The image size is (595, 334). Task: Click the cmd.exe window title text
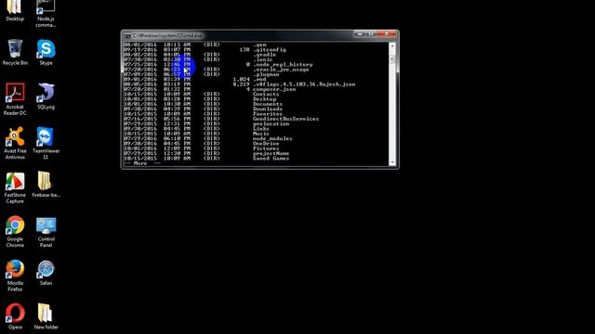click(167, 35)
